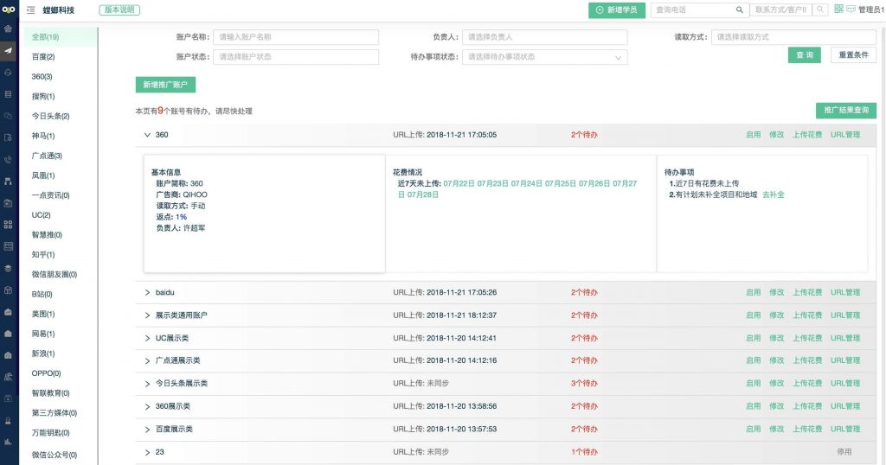This screenshot has width=886, height=465.
Task: Expand the baidu account row
Action: [x=147, y=293]
